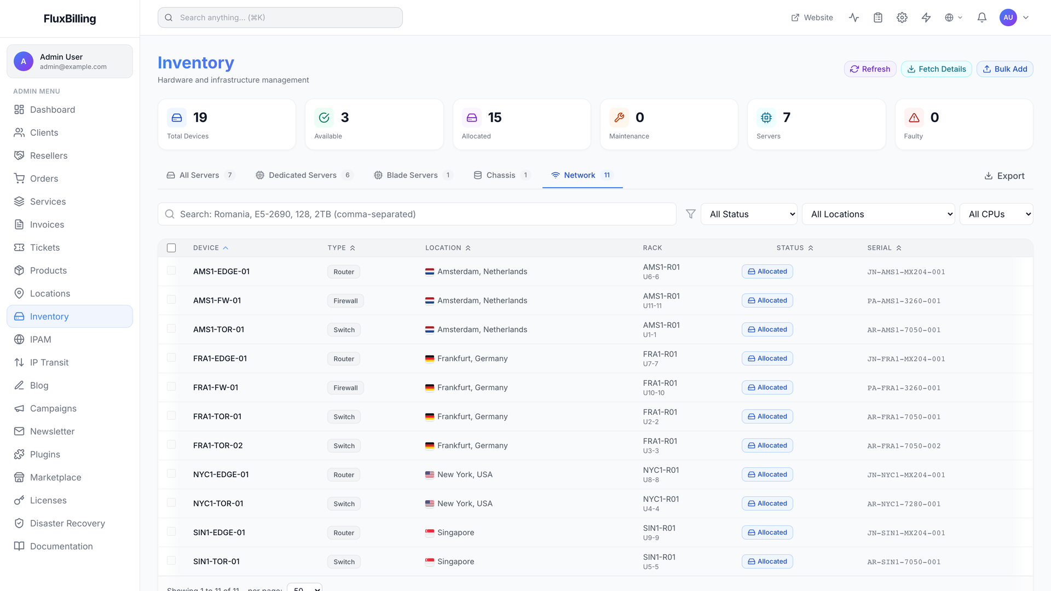
Task: Open the clipboard icon in top bar
Action: (x=878, y=18)
